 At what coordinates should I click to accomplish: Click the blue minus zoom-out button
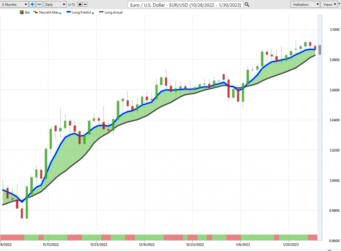(39, 4)
